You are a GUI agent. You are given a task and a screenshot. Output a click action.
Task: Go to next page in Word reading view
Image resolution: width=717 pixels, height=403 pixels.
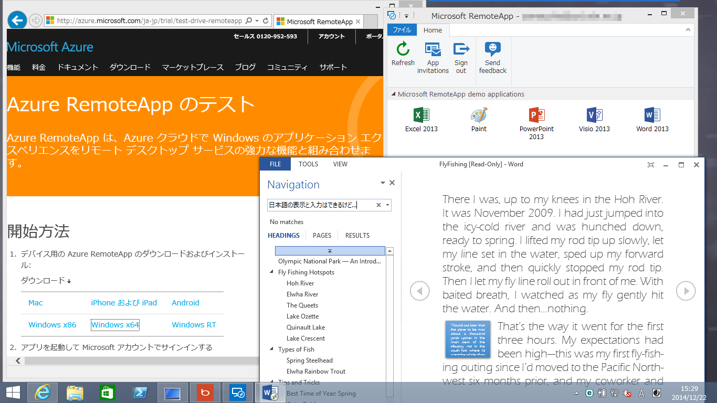(x=686, y=291)
